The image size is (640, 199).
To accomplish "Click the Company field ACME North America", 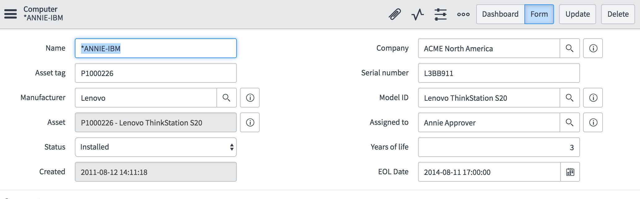I will click(x=489, y=48).
